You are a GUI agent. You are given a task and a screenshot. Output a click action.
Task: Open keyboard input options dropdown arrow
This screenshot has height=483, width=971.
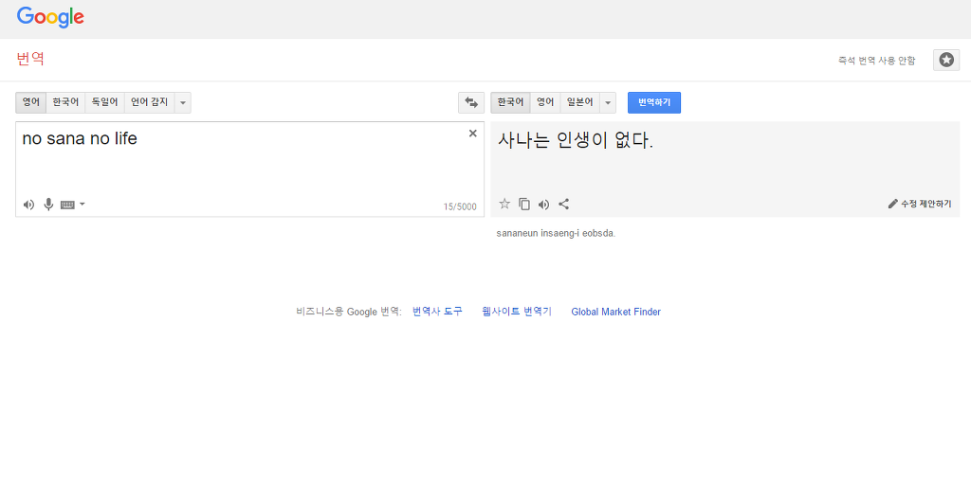(x=82, y=205)
